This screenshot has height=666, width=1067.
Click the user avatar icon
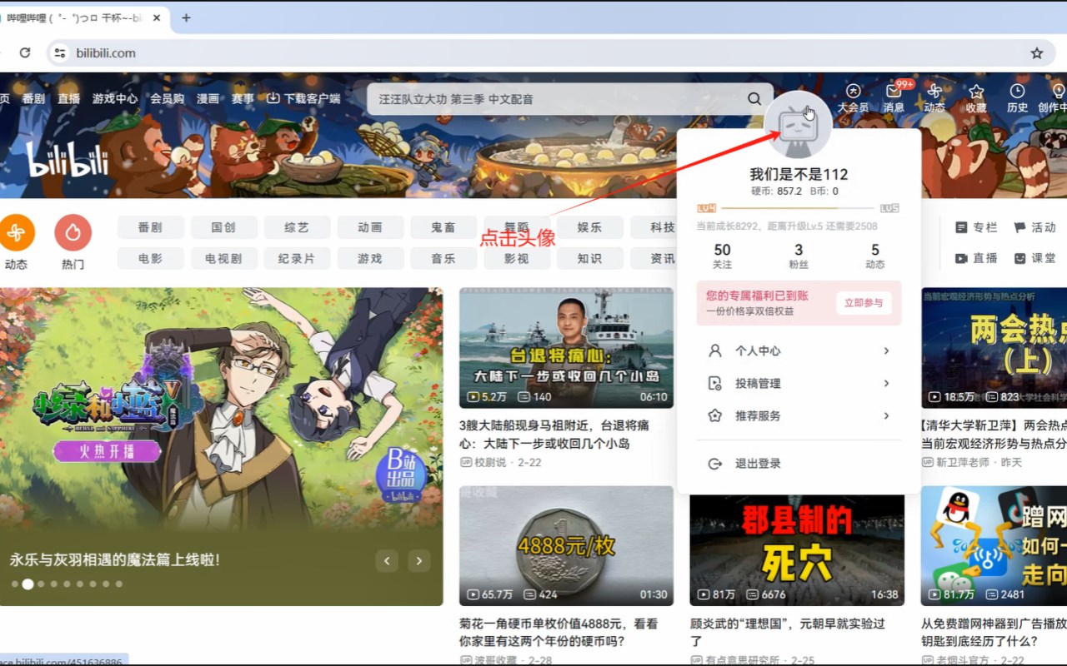[x=798, y=124]
